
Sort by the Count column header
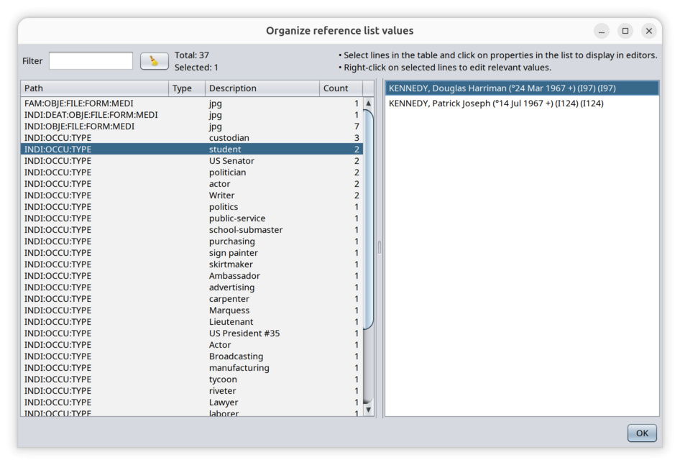click(x=341, y=88)
